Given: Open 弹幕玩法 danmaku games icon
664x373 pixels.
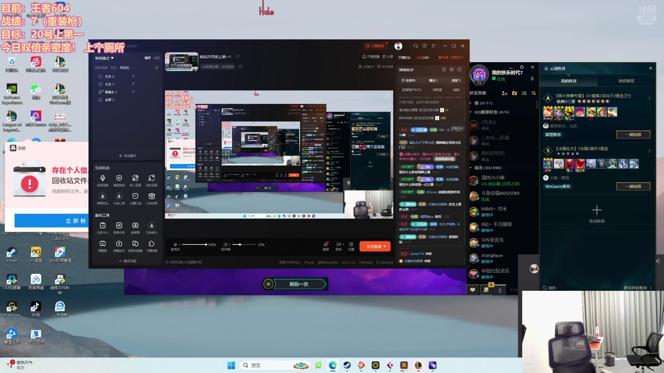Looking at the screenshot, I should coord(103,199).
